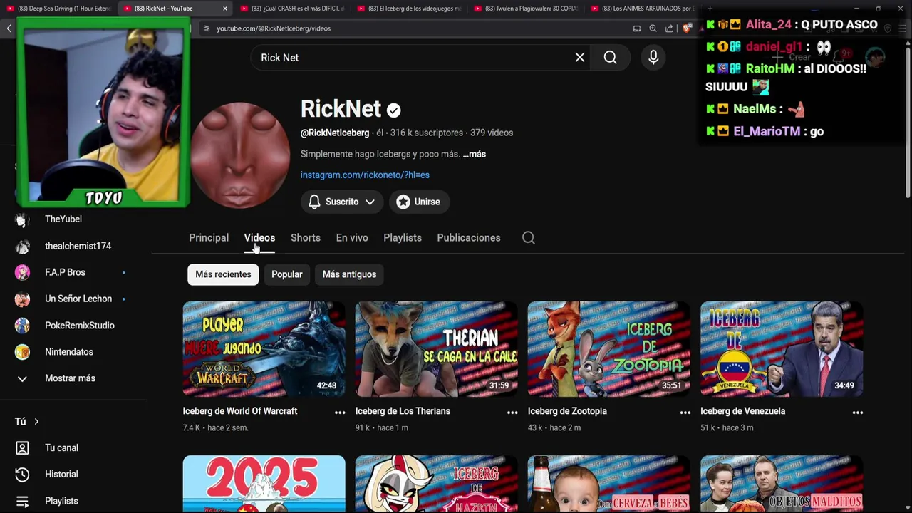Image resolution: width=912 pixels, height=513 pixels.
Task: Open the Playlists channel tab
Action: coord(403,238)
